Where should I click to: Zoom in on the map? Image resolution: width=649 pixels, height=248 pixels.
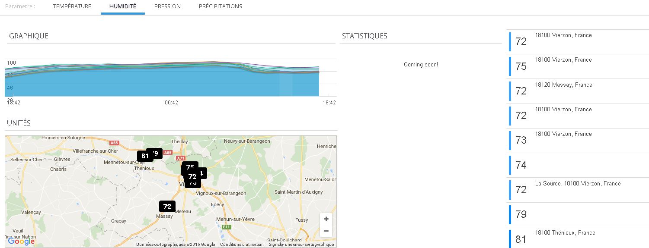click(326, 219)
